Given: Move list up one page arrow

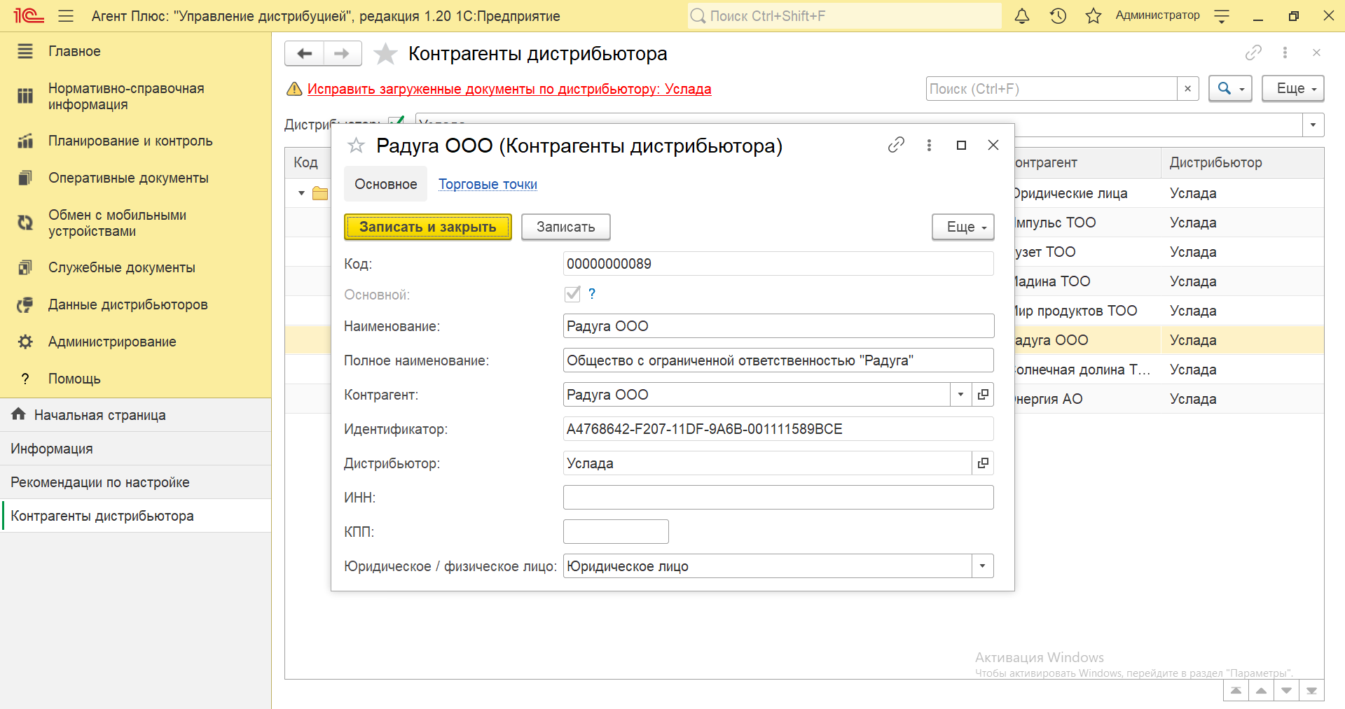Looking at the screenshot, I should pyautogui.click(x=1261, y=691).
